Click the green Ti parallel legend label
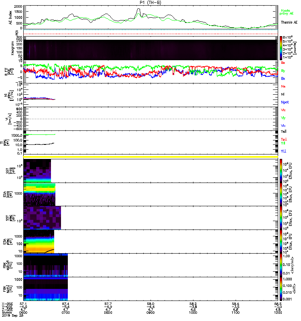Viewport: 301px width, 321px height. coord(283,143)
